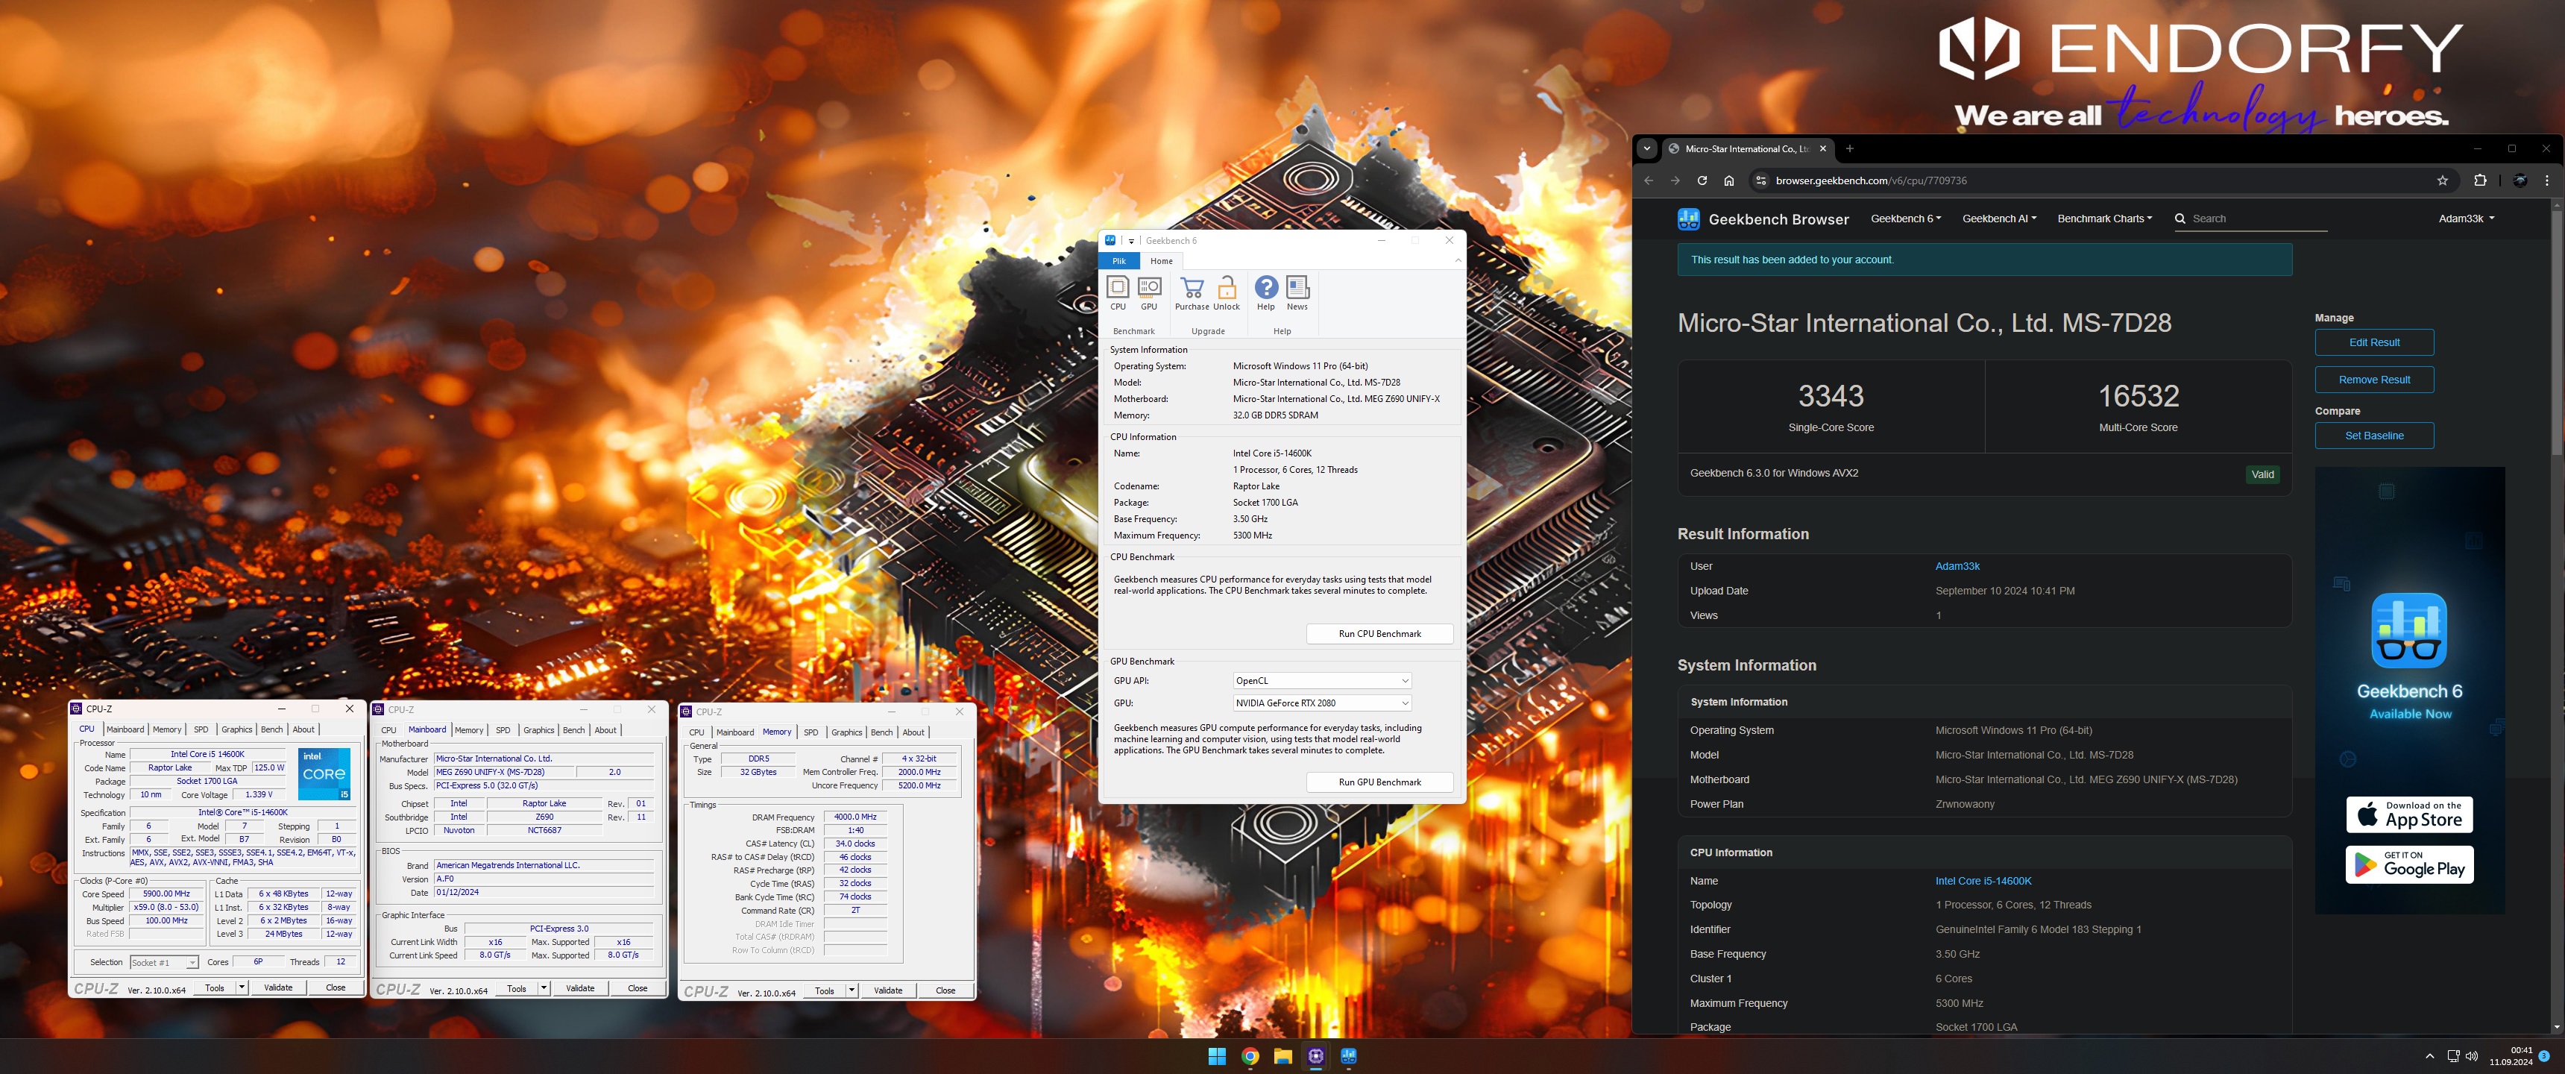Click Validate in the Mainboard CPU-Z window
The height and width of the screenshot is (1074, 2565).
pos(579,988)
